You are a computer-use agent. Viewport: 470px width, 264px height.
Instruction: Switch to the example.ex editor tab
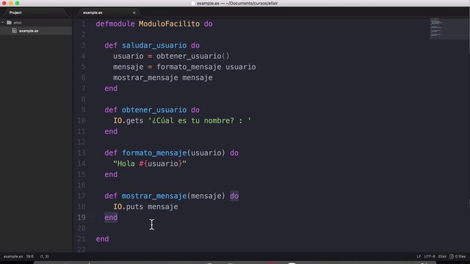(93, 12)
